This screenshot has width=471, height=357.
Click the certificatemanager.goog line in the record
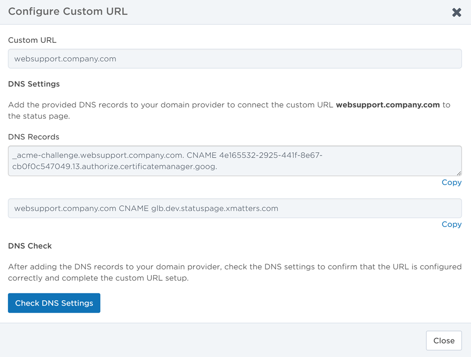pos(116,167)
